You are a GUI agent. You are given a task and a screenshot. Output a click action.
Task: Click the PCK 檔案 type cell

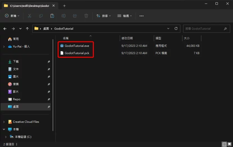(161, 53)
